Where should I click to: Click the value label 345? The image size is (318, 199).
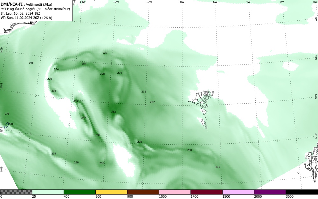pyautogui.click(x=76, y=101)
